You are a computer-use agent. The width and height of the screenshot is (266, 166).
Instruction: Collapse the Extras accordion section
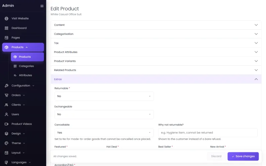(156, 79)
